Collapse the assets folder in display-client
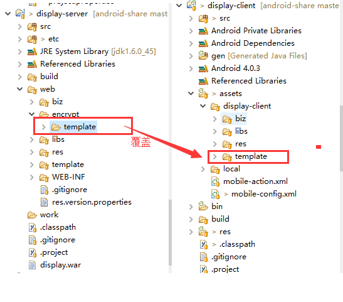The image size is (343, 302). coord(191,94)
